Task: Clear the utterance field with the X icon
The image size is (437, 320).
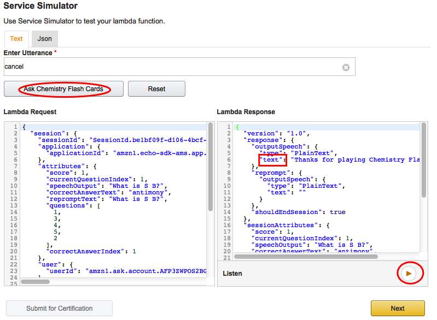Action: pyautogui.click(x=346, y=67)
